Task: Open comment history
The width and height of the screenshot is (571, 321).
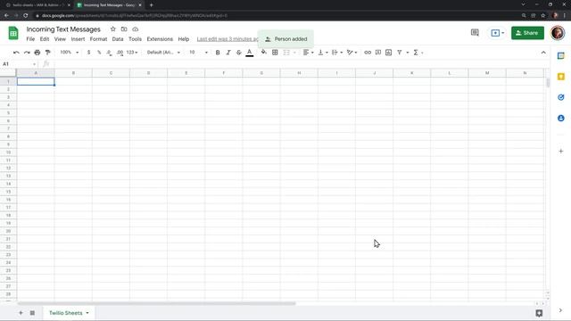Action: pyautogui.click(x=475, y=33)
